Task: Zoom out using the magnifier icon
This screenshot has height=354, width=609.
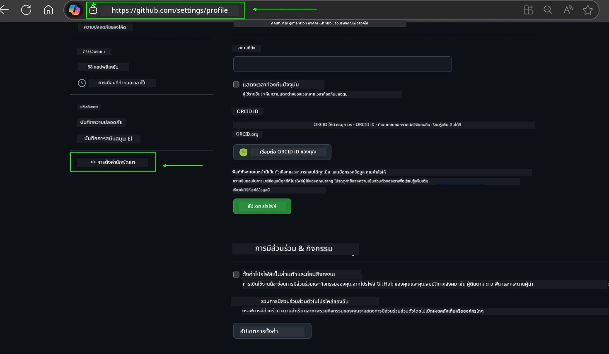Action: pyautogui.click(x=548, y=10)
